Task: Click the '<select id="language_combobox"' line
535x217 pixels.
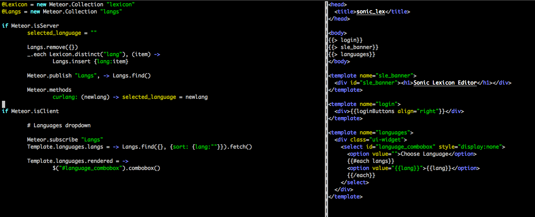Action: click(x=423, y=147)
